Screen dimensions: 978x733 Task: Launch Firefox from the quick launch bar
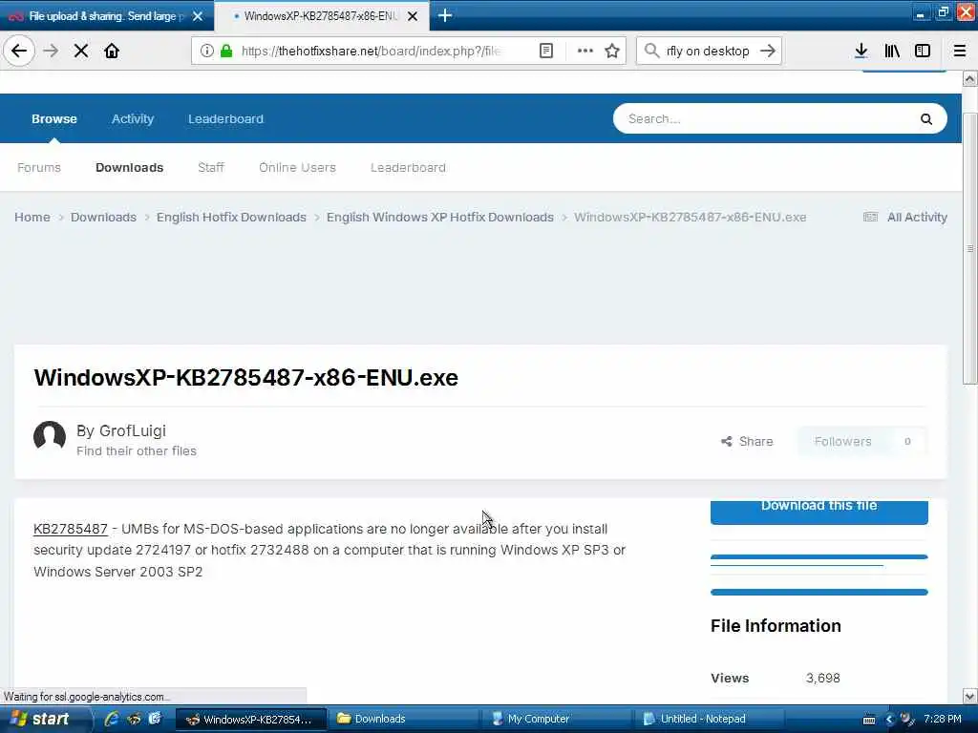(134, 719)
